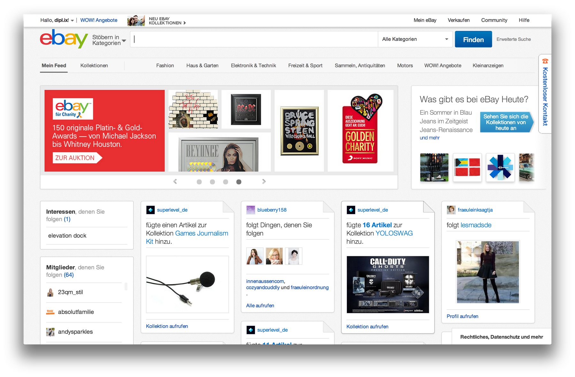Click the members list scrollbar

[126, 286]
